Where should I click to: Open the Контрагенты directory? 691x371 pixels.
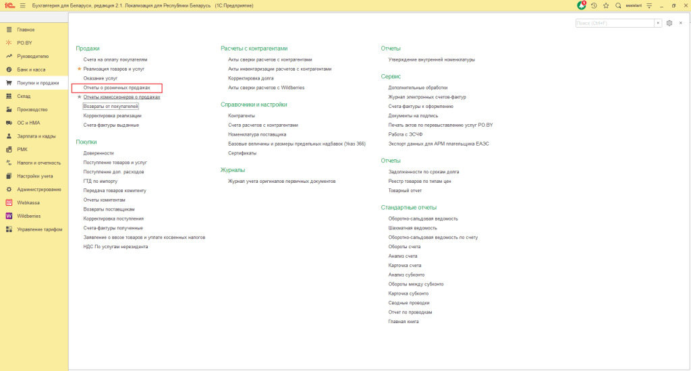coord(242,115)
